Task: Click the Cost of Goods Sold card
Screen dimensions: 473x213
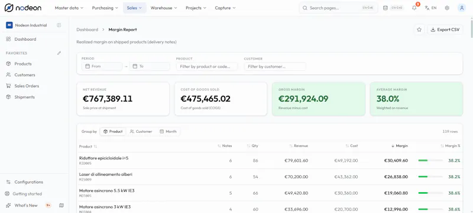Action: point(221,99)
